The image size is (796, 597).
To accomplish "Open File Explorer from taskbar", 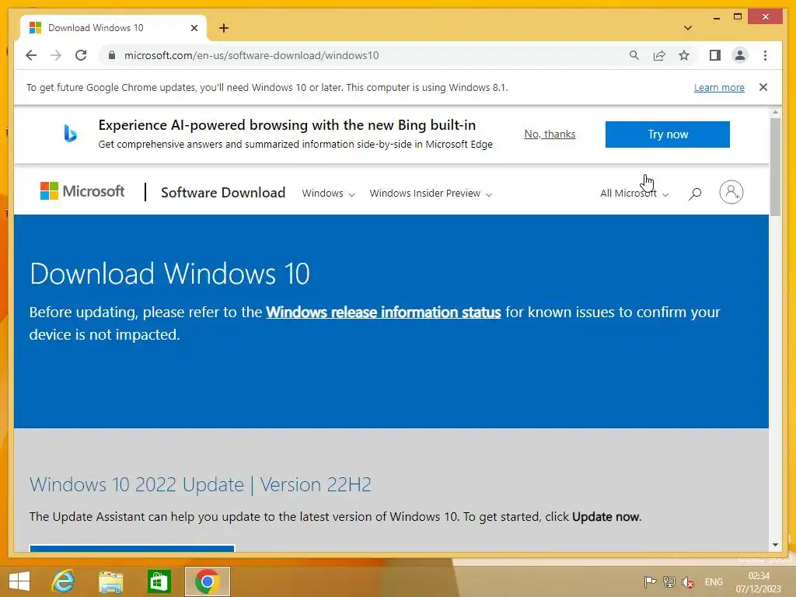I will click(x=110, y=581).
